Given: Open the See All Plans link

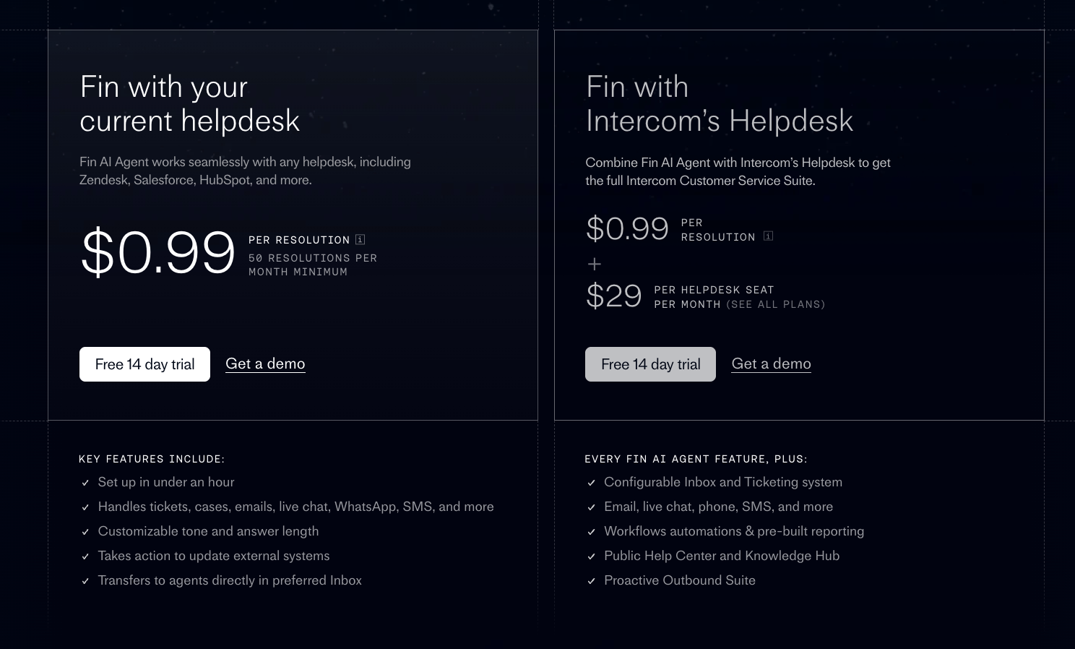Looking at the screenshot, I should 776,304.
